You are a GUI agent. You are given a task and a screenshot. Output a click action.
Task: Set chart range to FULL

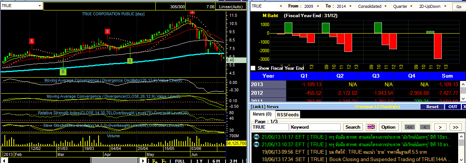click(x=180, y=161)
